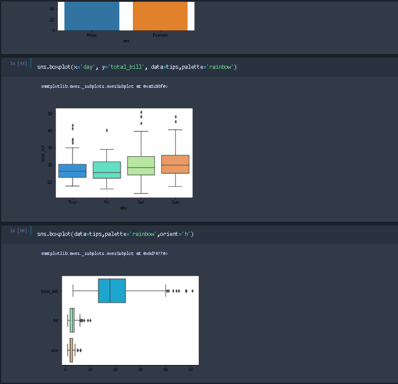This screenshot has width=398, height=384.
Task: Click the orange size horizontal box
Action: pos(71,350)
